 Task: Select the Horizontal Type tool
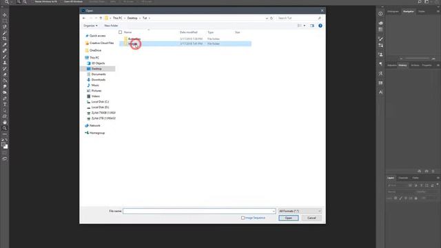pos(5,105)
